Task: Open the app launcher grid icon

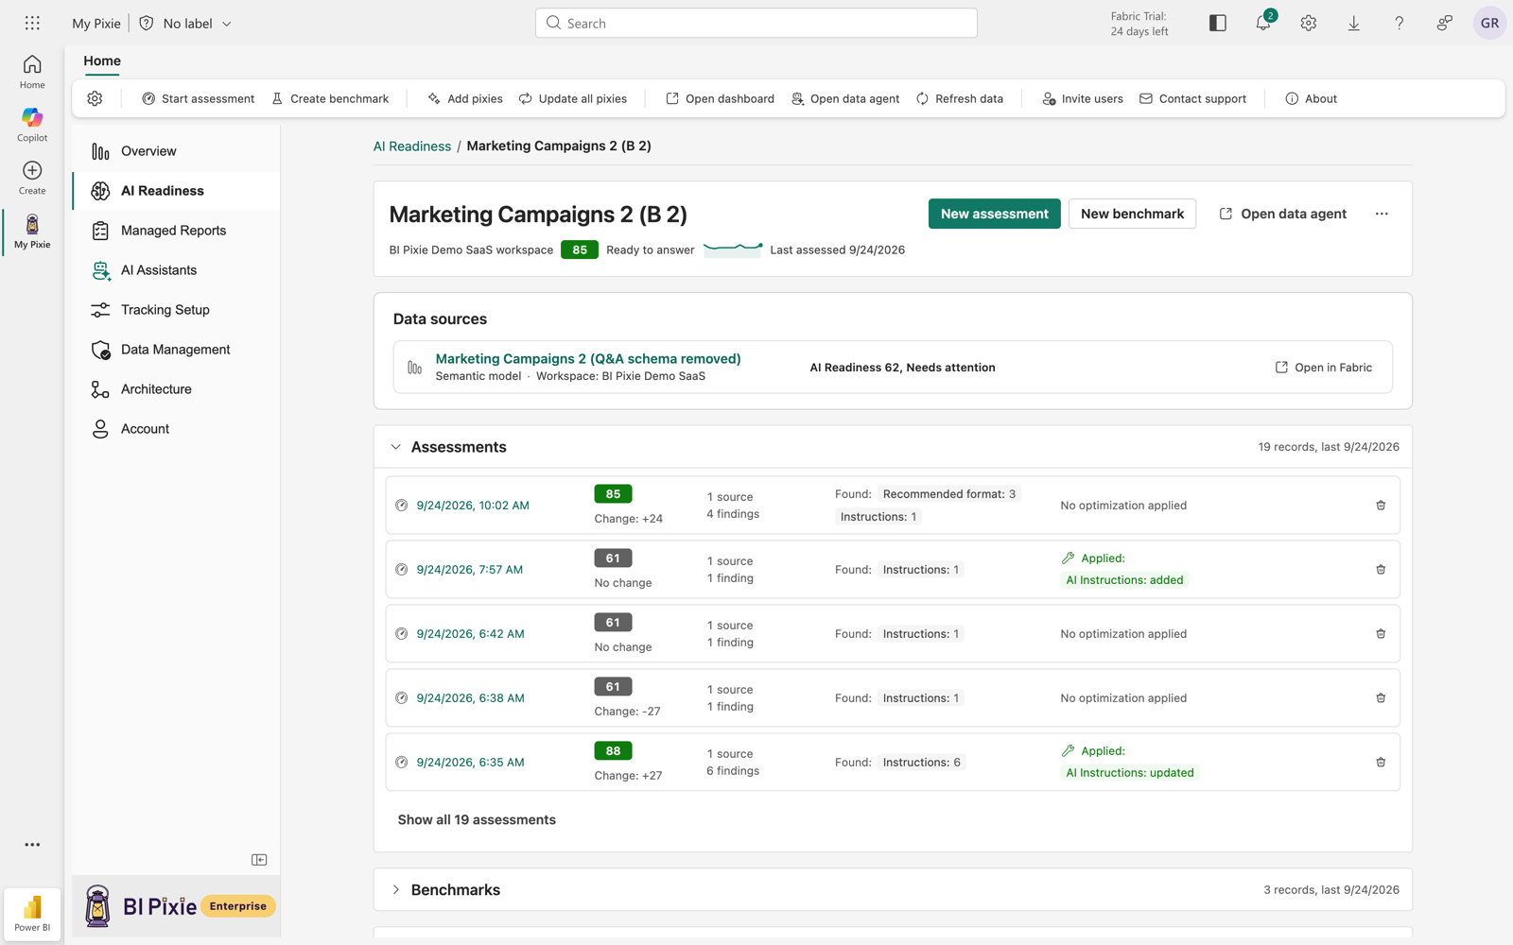Action: coord(32,23)
